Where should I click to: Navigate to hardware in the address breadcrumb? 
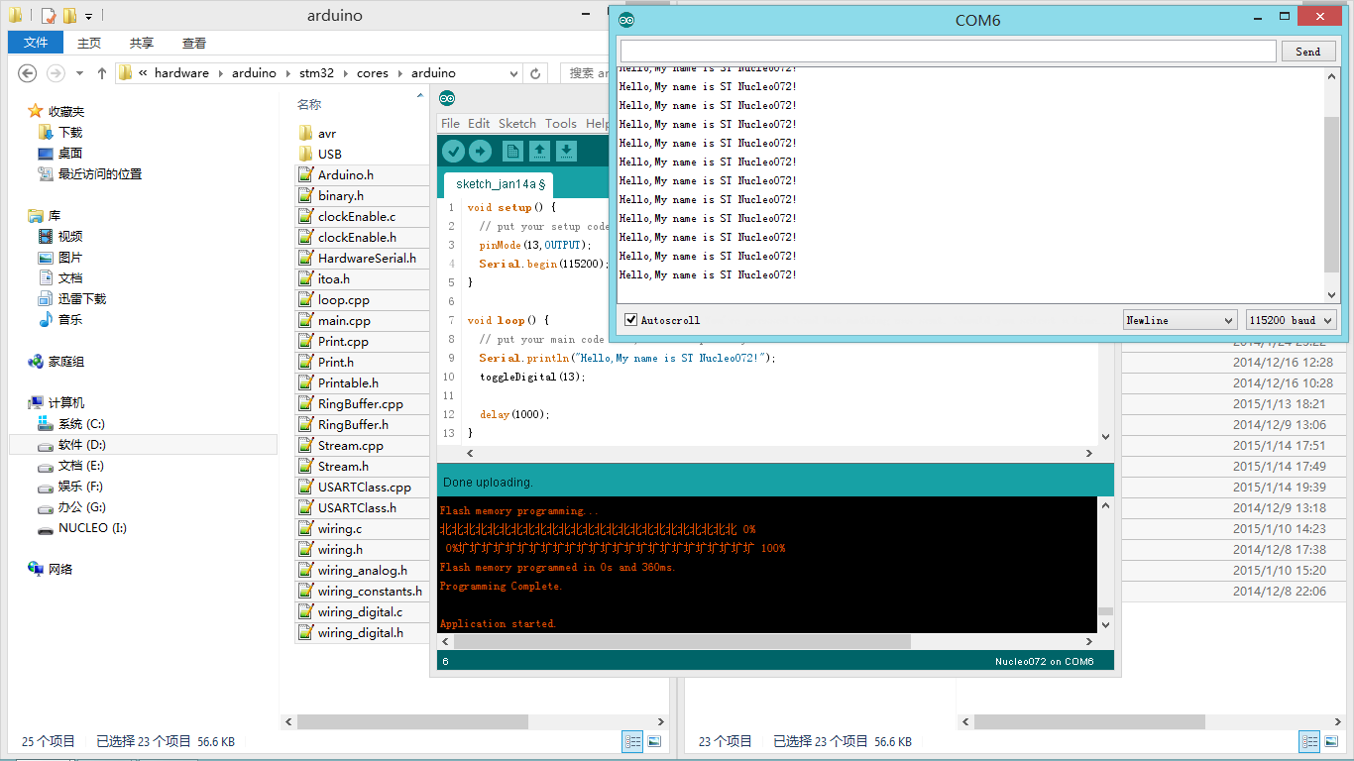pyautogui.click(x=181, y=73)
